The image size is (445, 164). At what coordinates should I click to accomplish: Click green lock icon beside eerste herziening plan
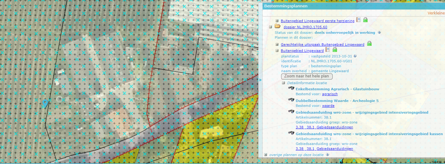tap(365, 20)
